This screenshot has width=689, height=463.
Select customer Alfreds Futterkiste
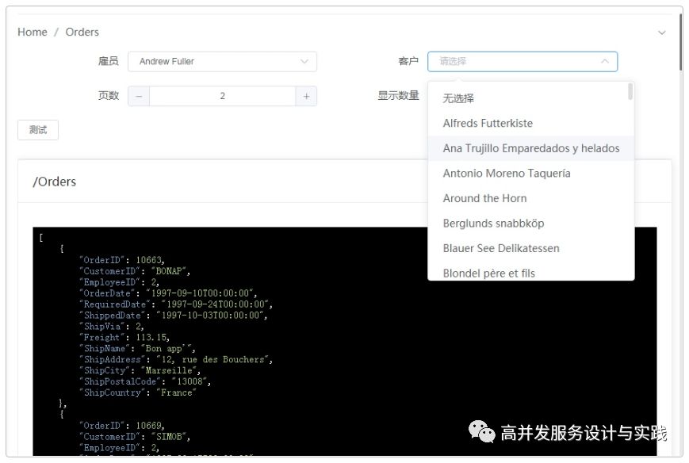pos(488,123)
